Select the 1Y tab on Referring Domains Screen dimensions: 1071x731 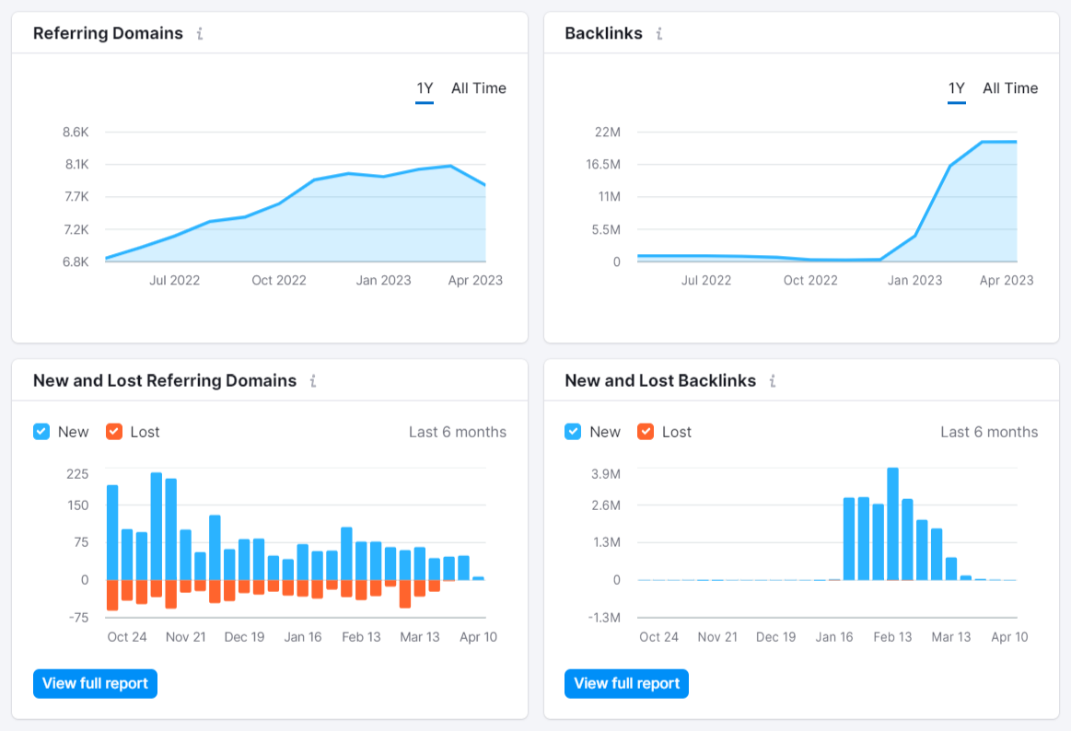[x=424, y=87]
